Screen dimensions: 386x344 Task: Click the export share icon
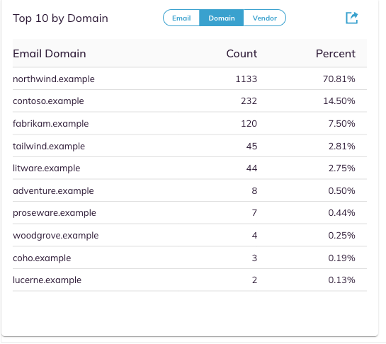point(351,18)
